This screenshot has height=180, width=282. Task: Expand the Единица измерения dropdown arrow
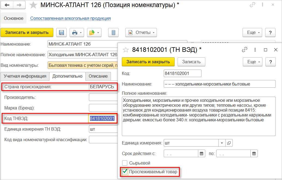click(x=222, y=143)
